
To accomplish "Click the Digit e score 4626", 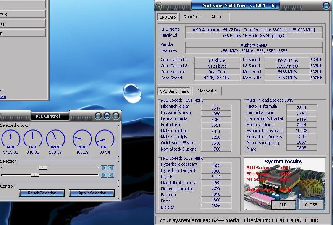I will click(x=216, y=206).
